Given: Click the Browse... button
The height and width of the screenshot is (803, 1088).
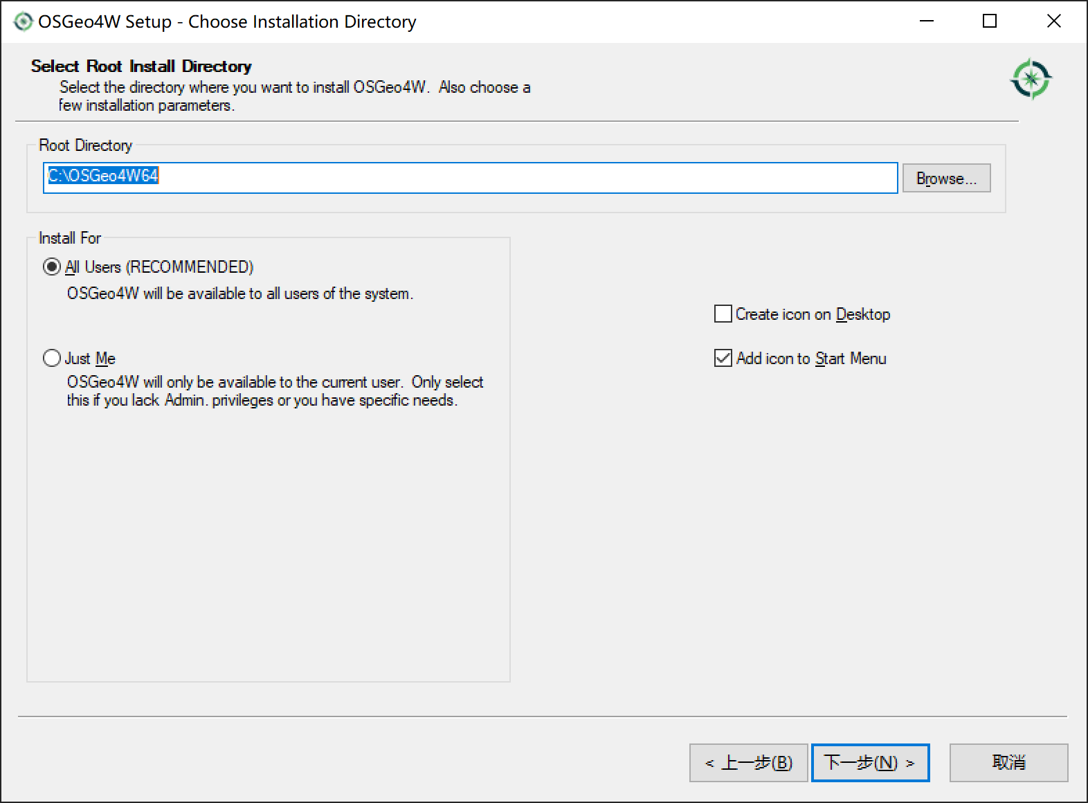Looking at the screenshot, I should click(x=945, y=179).
